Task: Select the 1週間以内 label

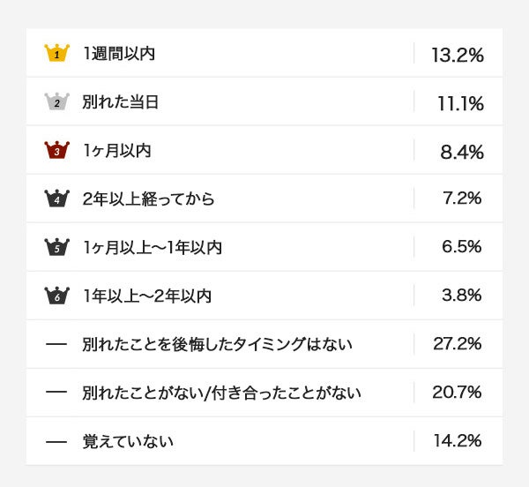Action: coord(118,53)
